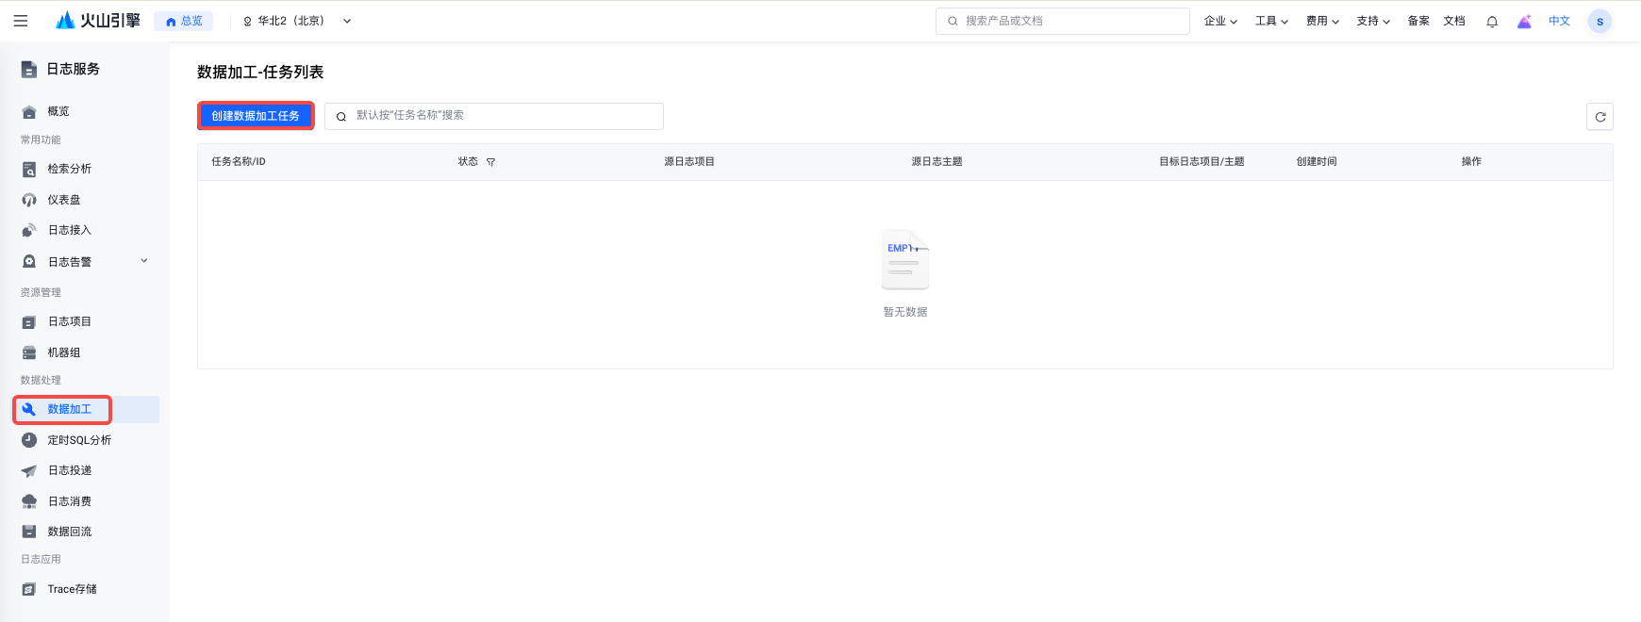Open the 状态 column filter
This screenshot has width=1641, height=622.
(490, 162)
